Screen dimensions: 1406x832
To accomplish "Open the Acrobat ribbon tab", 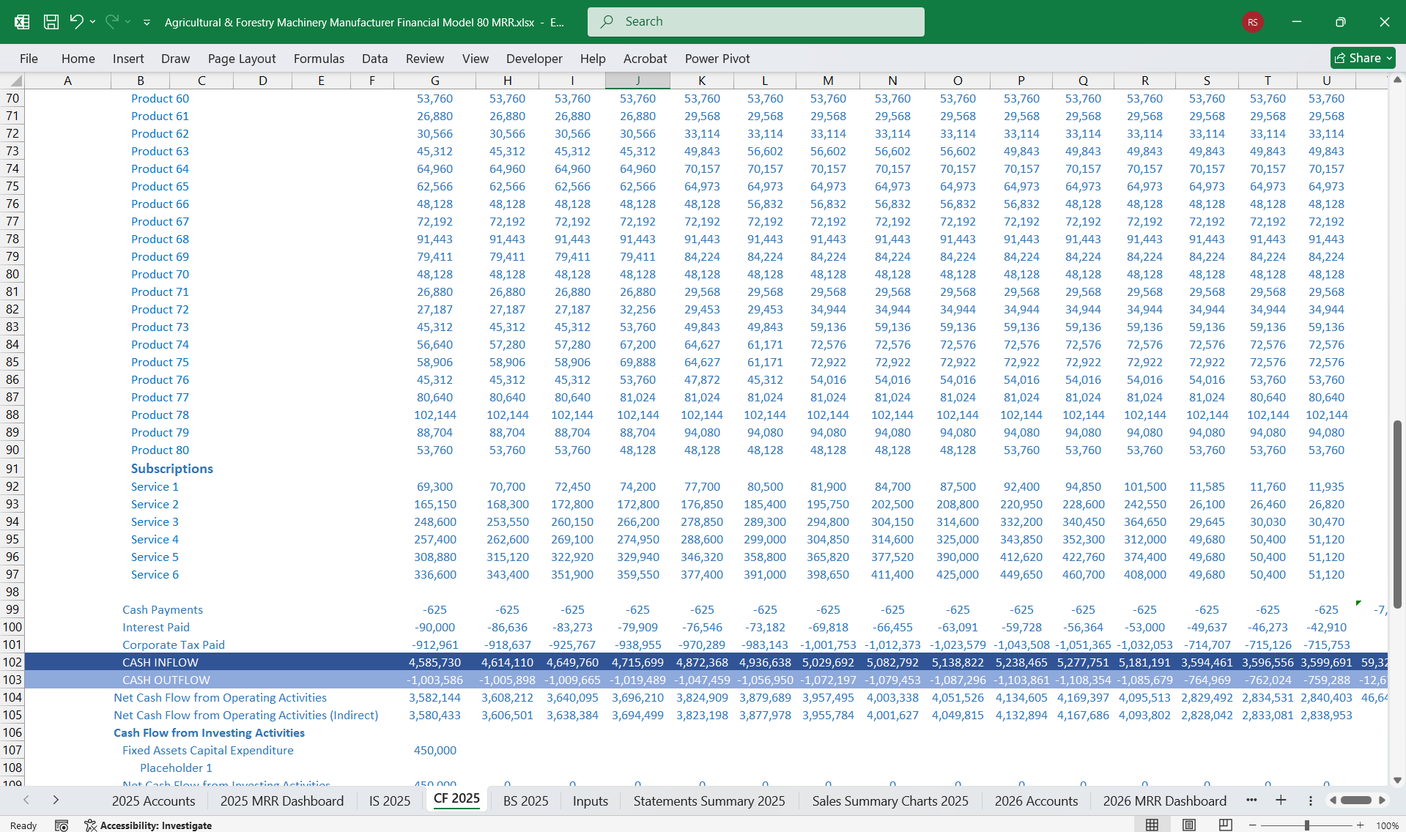I will tap(645, 59).
